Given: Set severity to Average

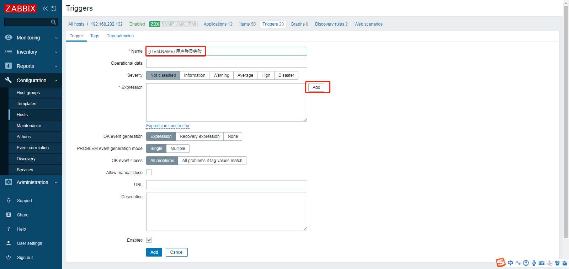Looking at the screenshot, I should pyautogui.click(x=245, y=75).
